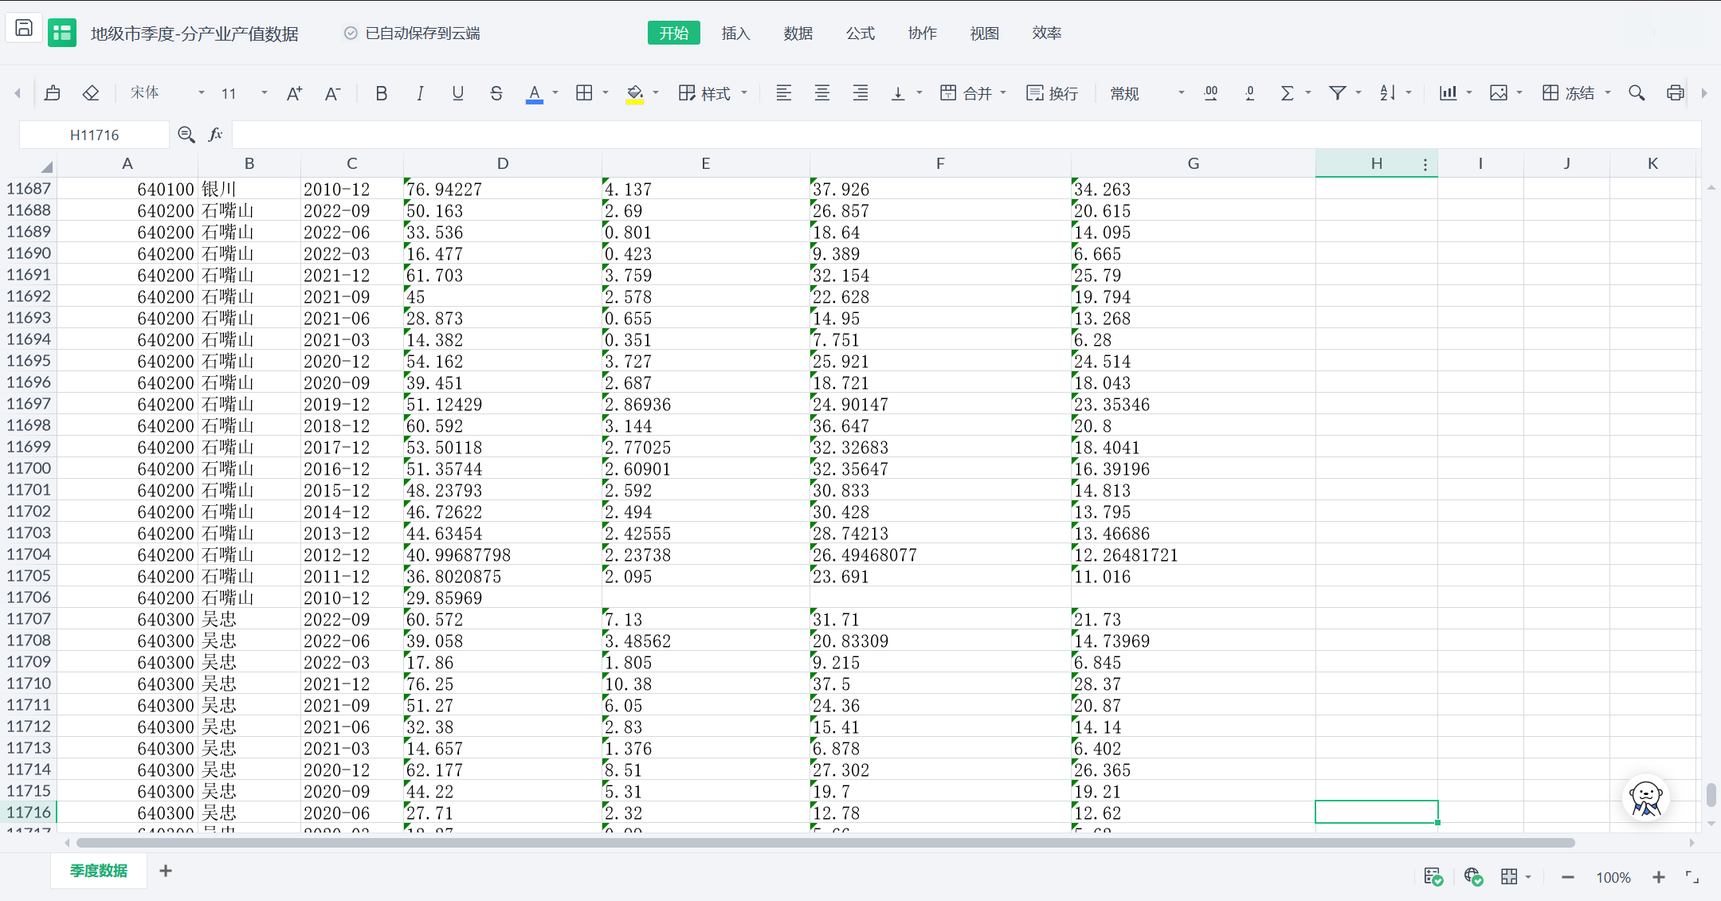This screenshot has width=1721, height=901.
Task: Switch to the 数据 menu tab
Action: tap(798, 33)
